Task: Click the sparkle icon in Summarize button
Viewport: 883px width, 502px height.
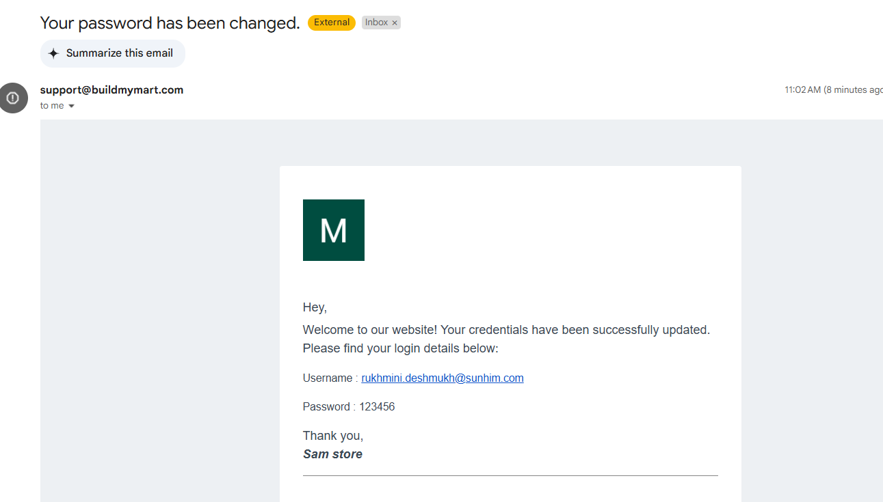Action: click(54, 53)
